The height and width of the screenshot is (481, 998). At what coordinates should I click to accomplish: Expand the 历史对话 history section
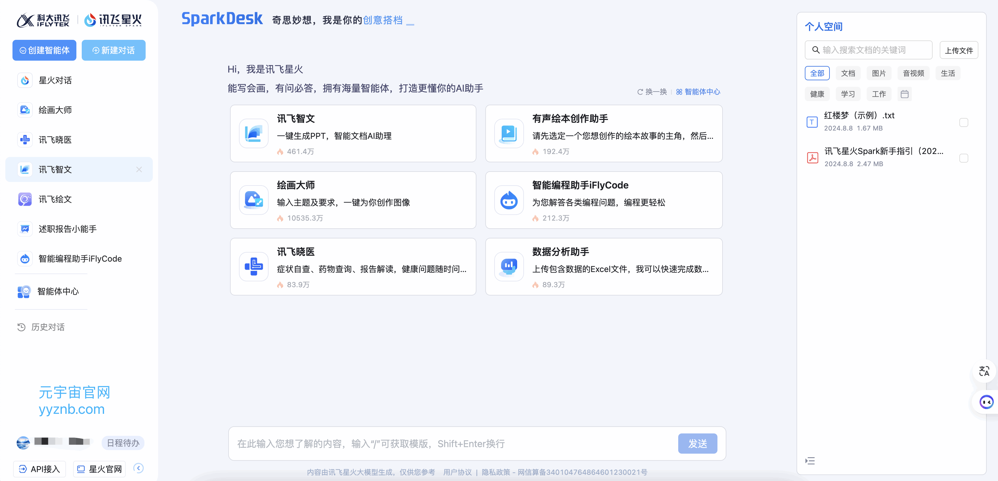(x=48, y=327)
